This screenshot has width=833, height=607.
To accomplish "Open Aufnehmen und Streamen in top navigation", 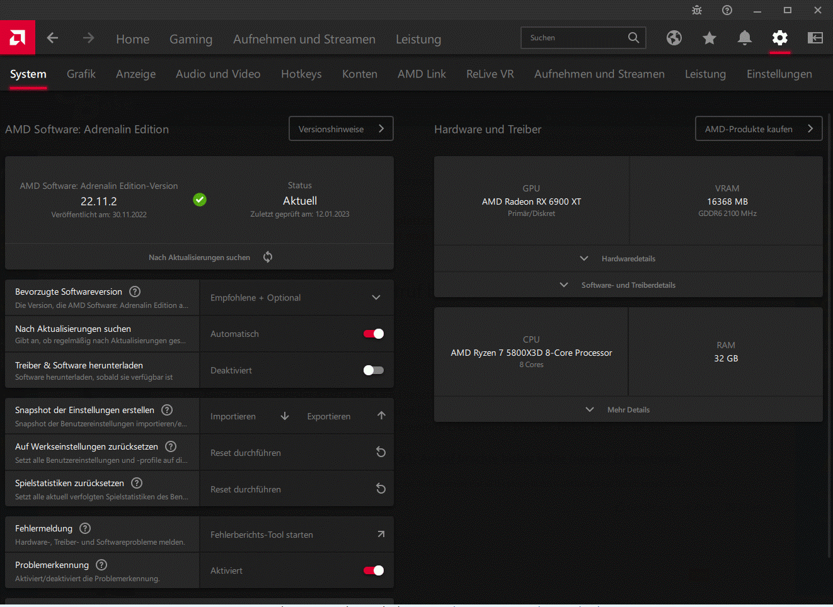I will [x=304, y=39].
